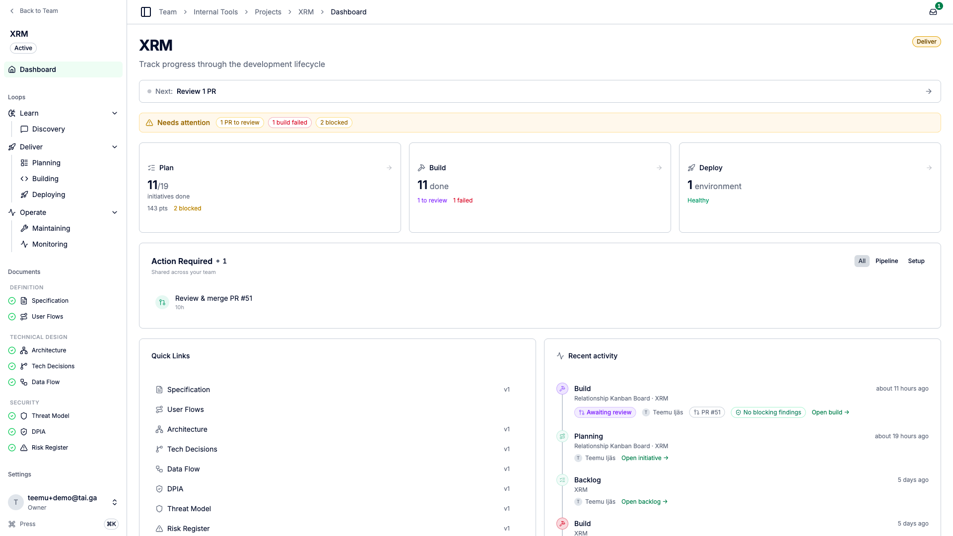Click the Healthy deploy status
This screenshot has height=536, width=953.
[x=698, y=201]
